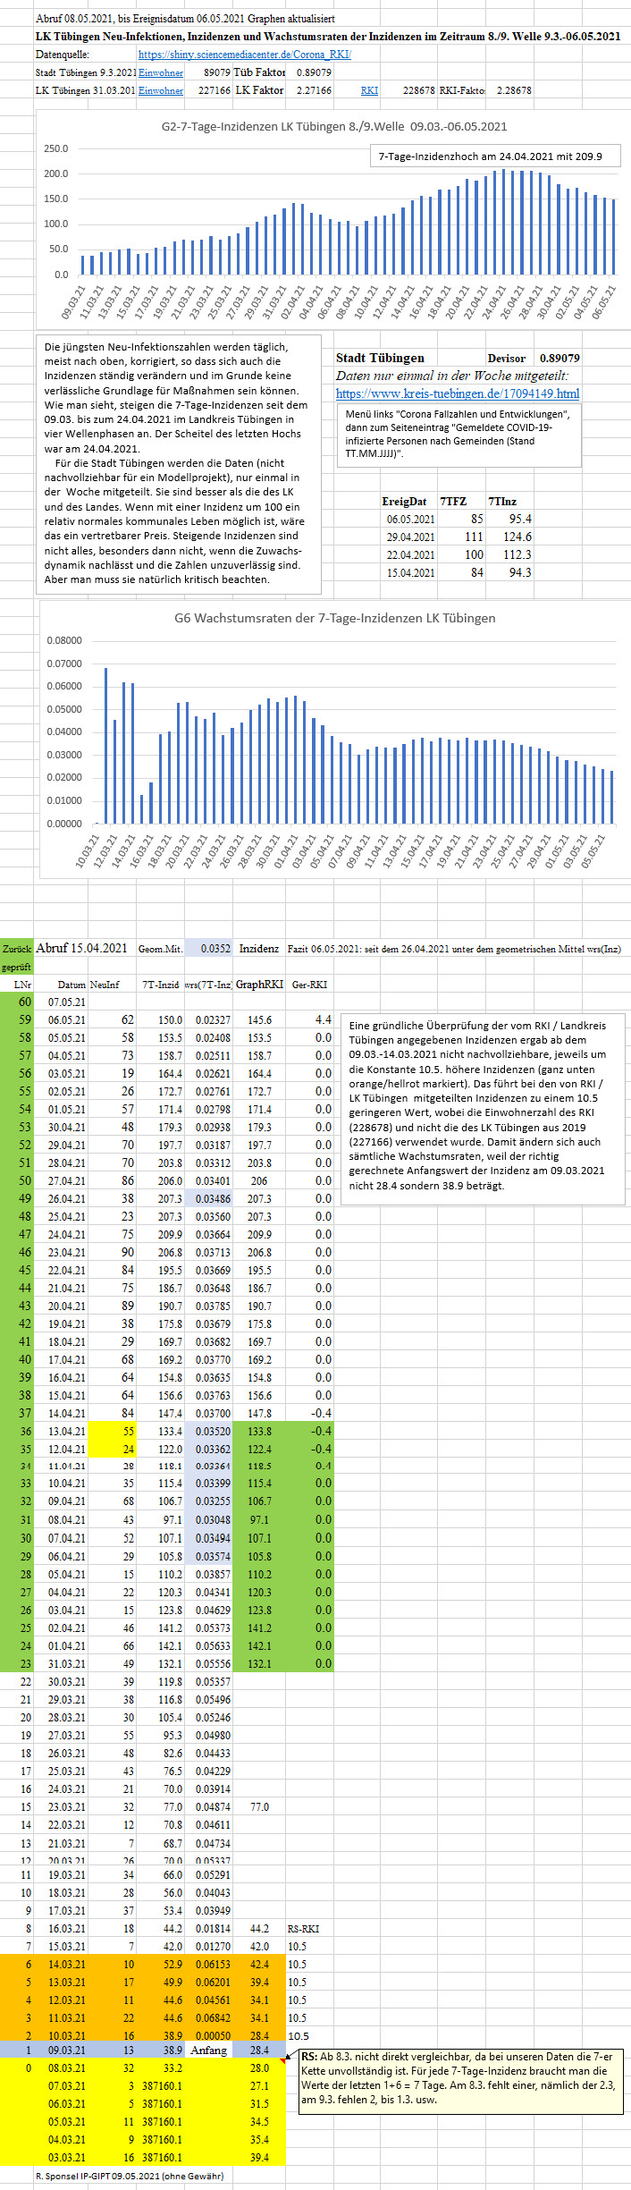Select the 2.27166 LK Faktor value
Image resolution: width=631 pixels, height=2190 pixels.
click(x=314, y=90)
